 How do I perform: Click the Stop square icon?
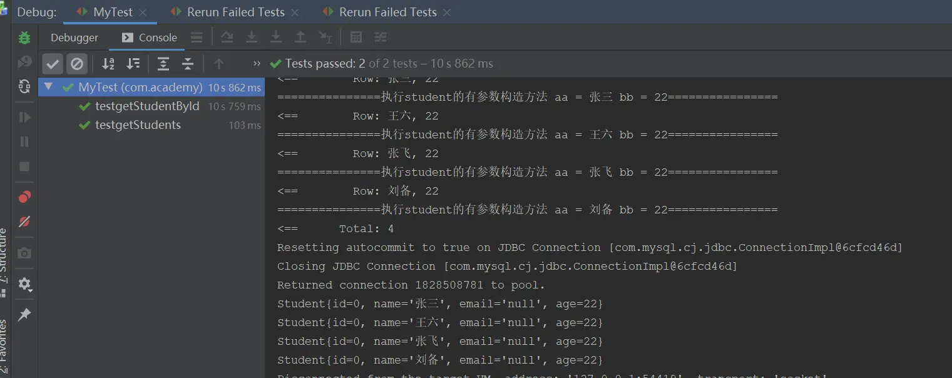click(24, 166)
